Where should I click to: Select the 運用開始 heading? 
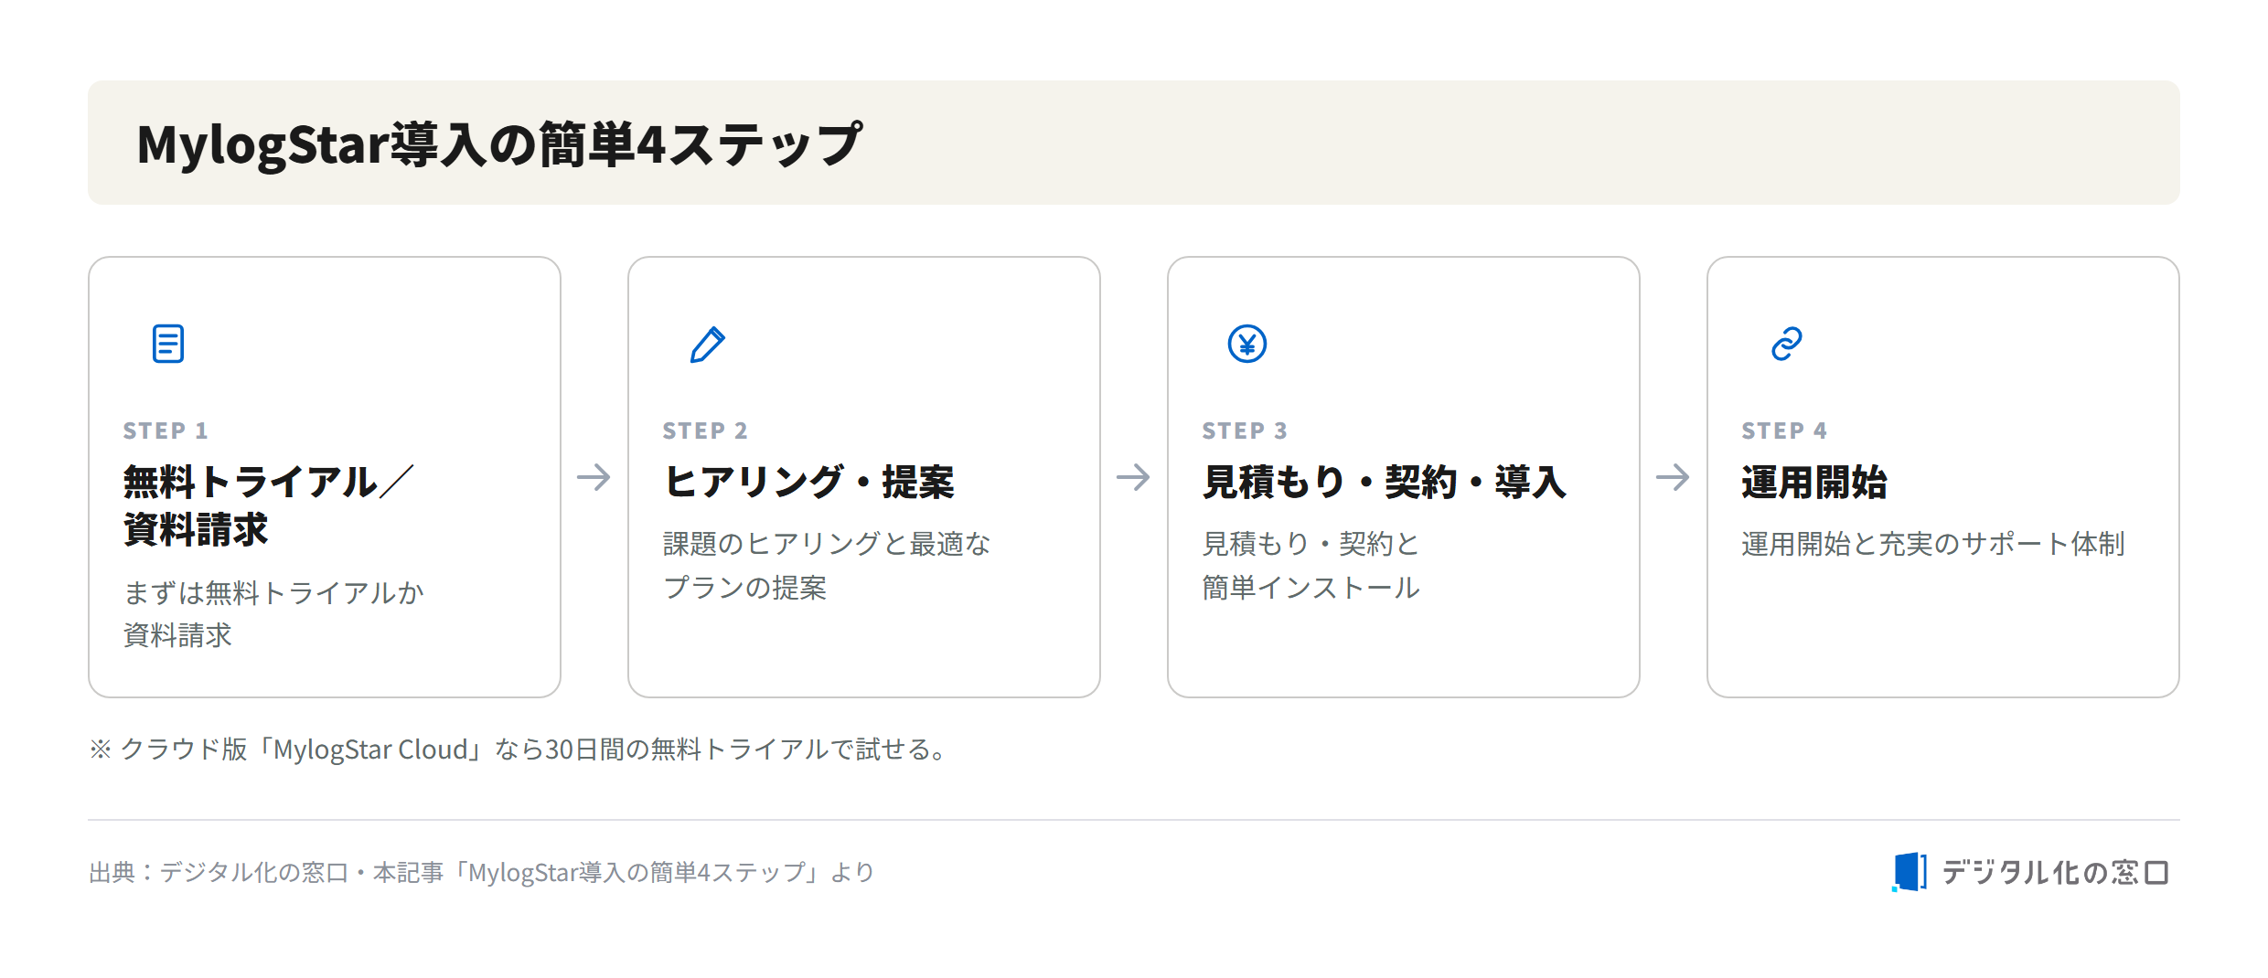point(1814,482)
